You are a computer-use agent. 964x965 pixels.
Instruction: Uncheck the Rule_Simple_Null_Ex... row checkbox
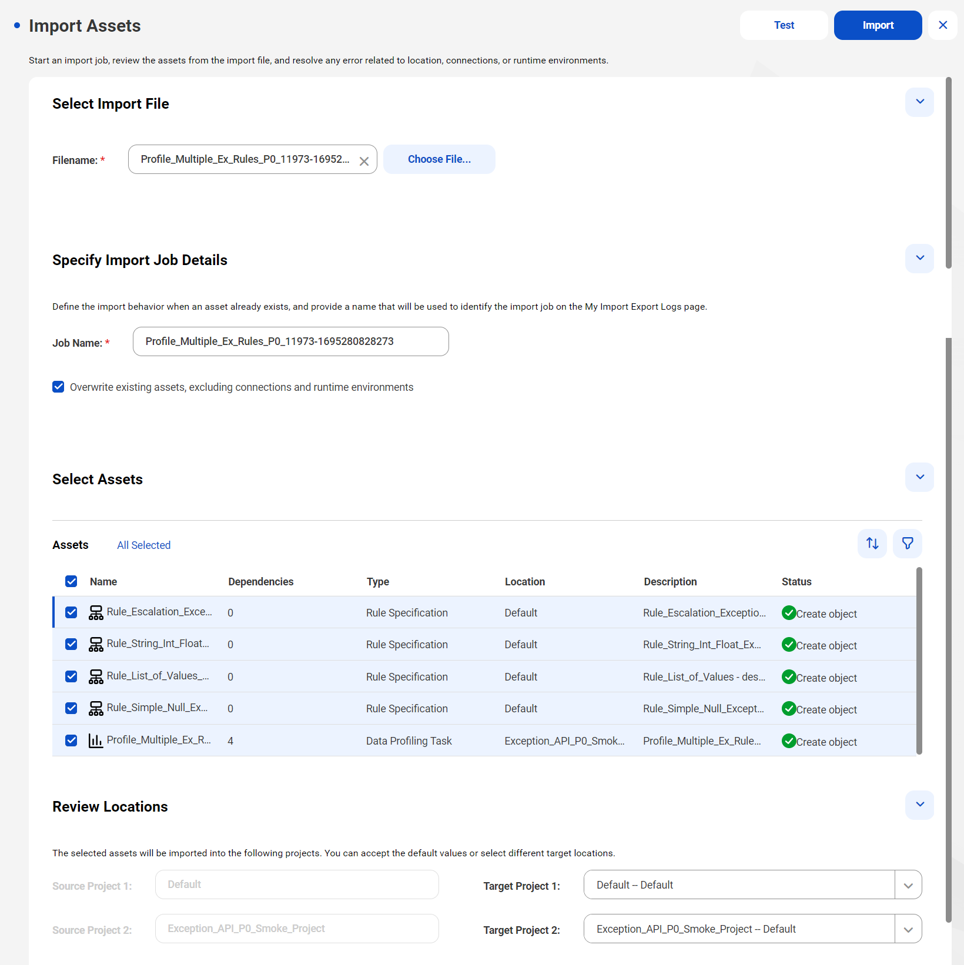point(71,708)
